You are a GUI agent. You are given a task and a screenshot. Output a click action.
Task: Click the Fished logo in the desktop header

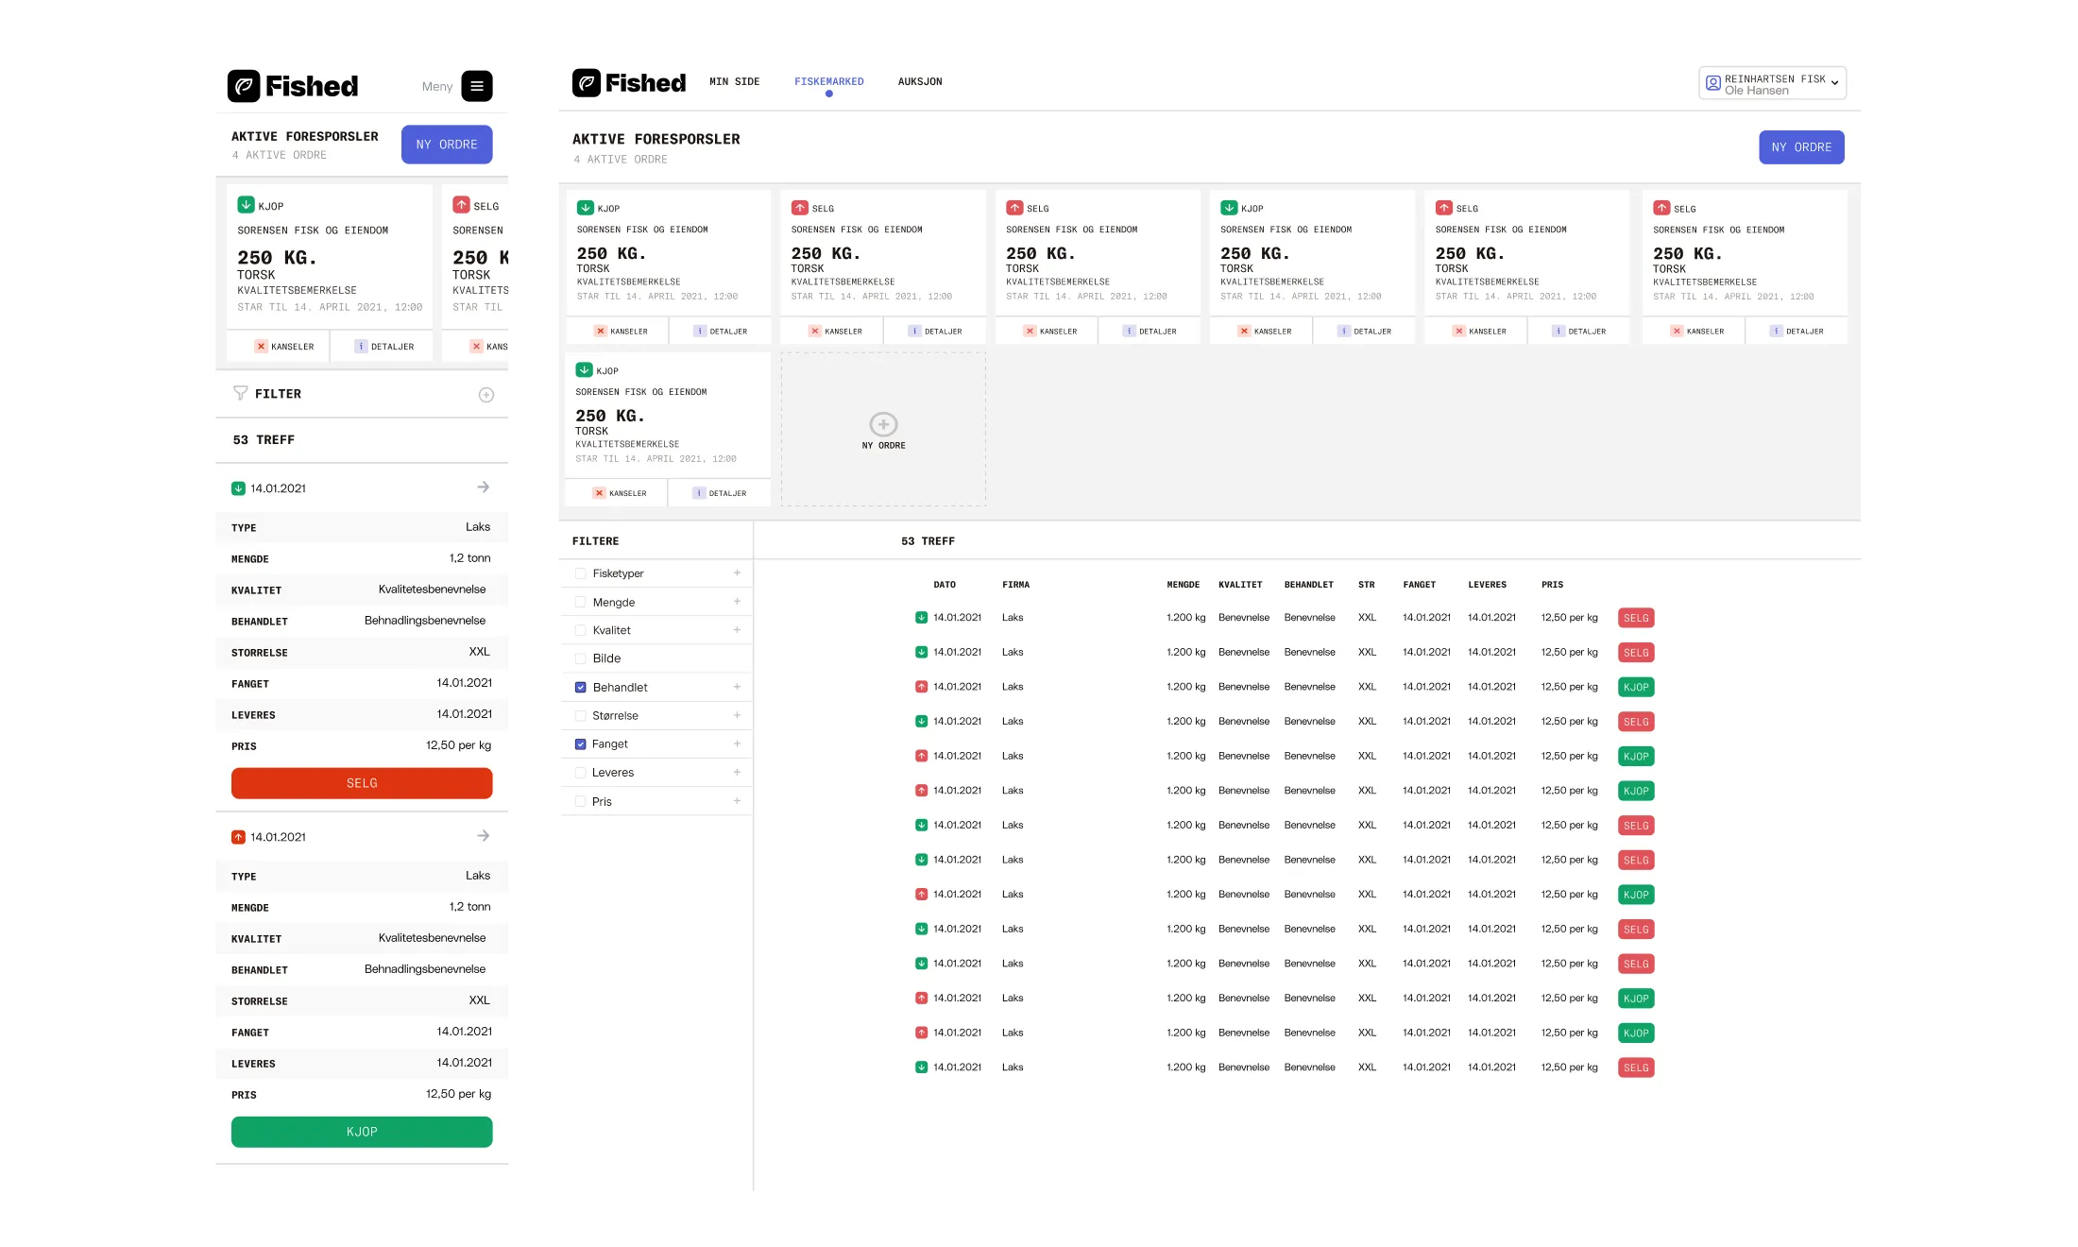pos(629,83)
